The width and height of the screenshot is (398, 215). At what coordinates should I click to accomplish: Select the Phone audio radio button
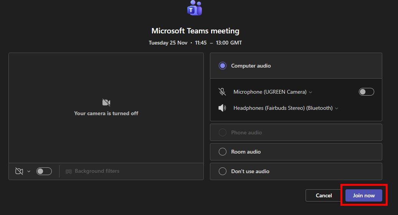[223, 132]
